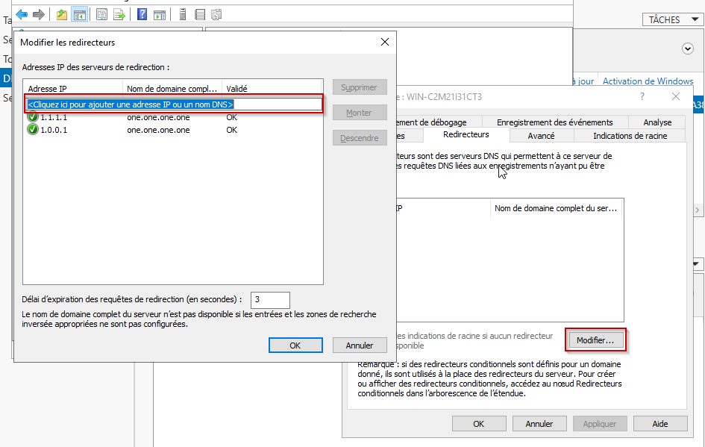Click OK in the server properties window
705x447 pixels.
(479, 424)
